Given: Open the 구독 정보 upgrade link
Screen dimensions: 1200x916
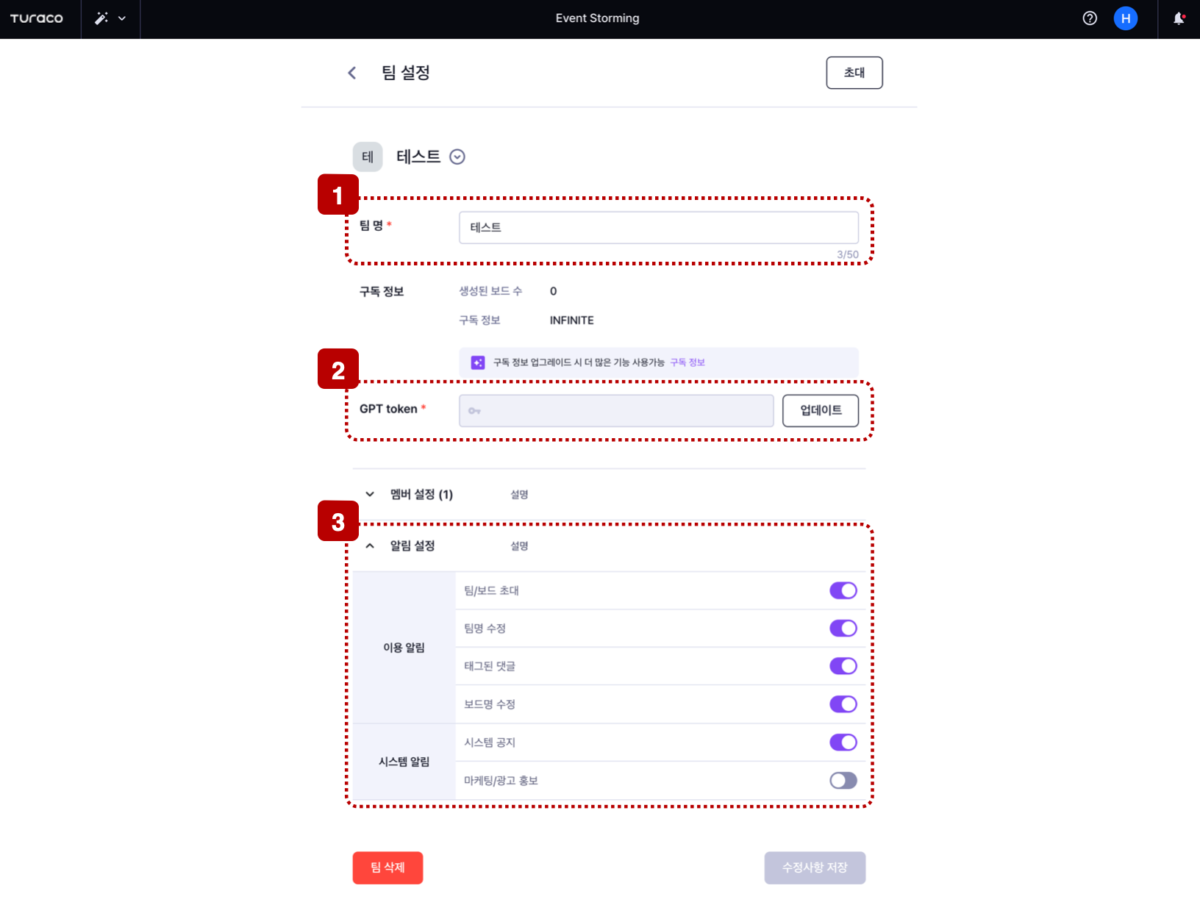Looking at the screenshot, I should coord(687,362).
